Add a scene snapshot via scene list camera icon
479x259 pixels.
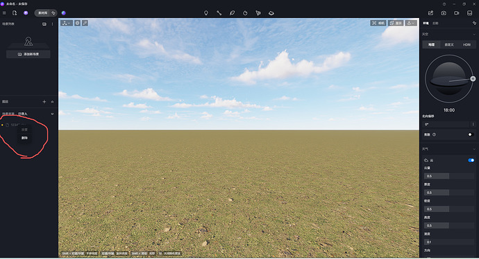tap(44, 24)
